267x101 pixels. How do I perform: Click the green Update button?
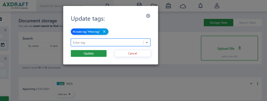click(x=89, y=53)
